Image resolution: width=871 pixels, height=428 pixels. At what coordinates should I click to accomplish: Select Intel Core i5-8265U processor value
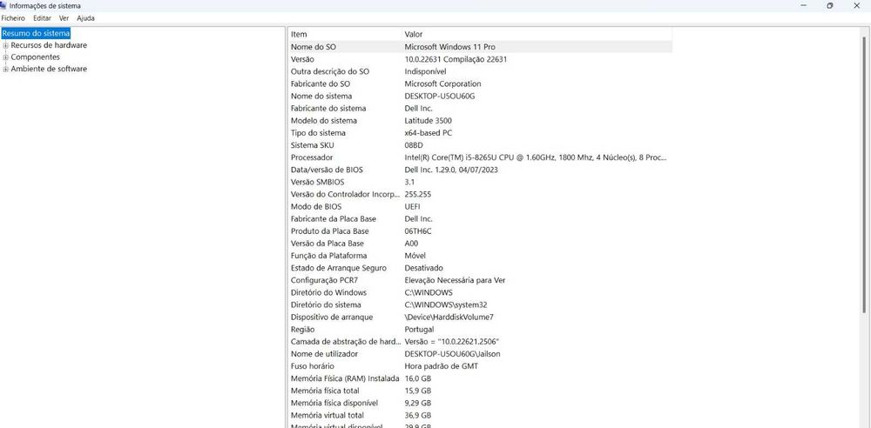click(x=536, y=157)
